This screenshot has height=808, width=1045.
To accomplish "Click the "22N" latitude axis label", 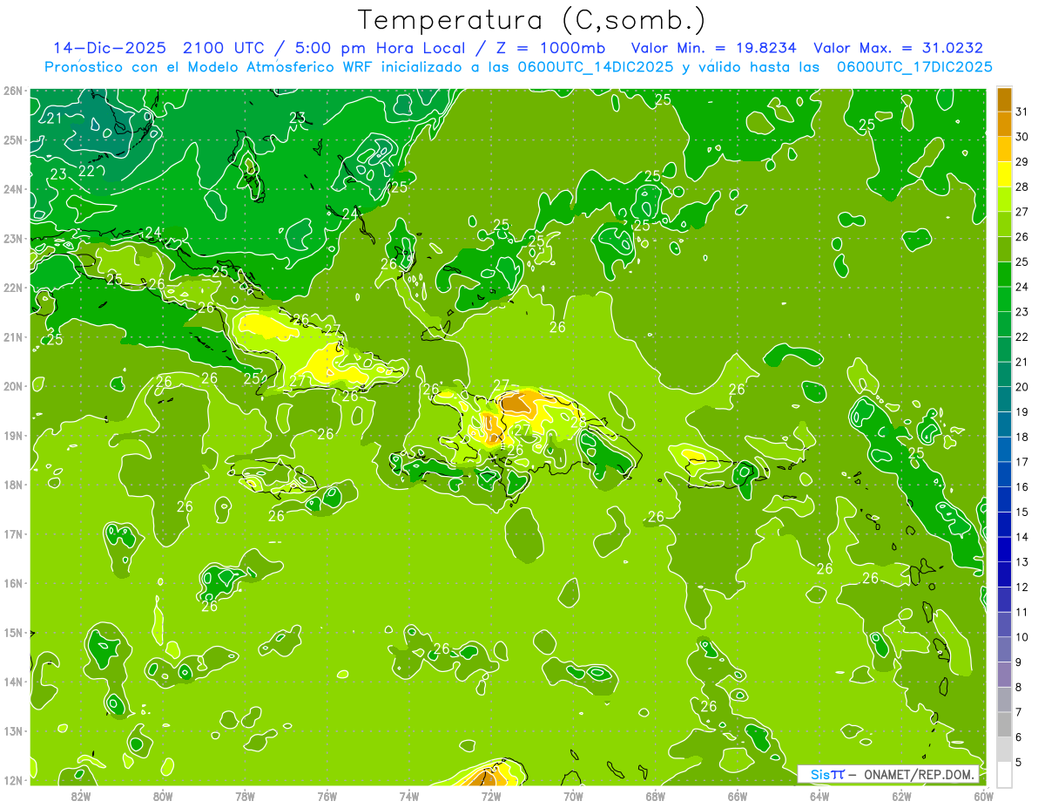I will tap(13, 288).
